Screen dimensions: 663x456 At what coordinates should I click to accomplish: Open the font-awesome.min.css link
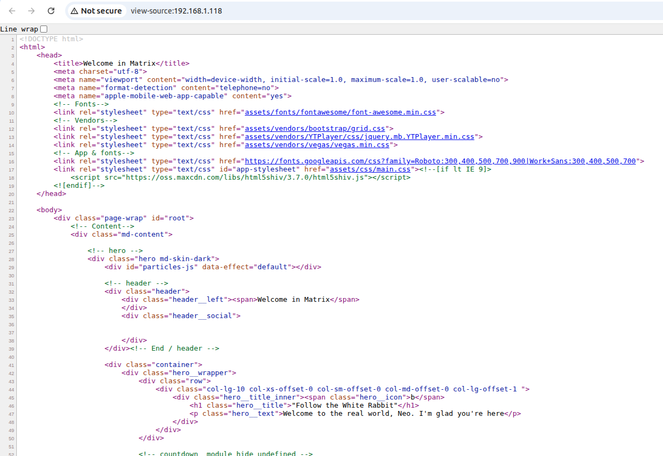[340, 112]
